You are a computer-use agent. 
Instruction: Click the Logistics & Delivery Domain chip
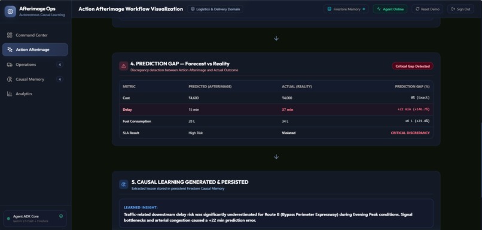tap(215, 9)
